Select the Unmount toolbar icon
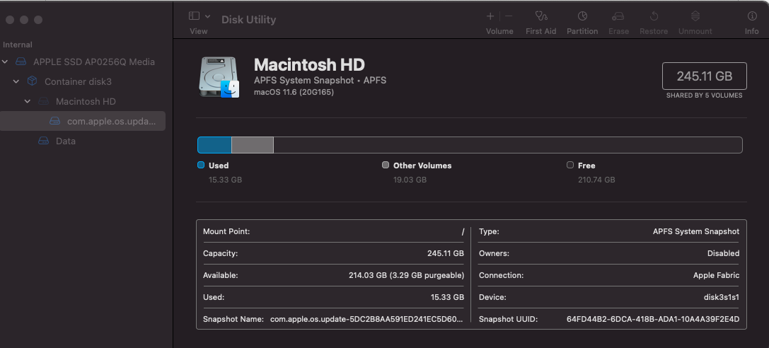Image resolution: width=769 pixels, height=348 pixels. click(x=695, y=16)
